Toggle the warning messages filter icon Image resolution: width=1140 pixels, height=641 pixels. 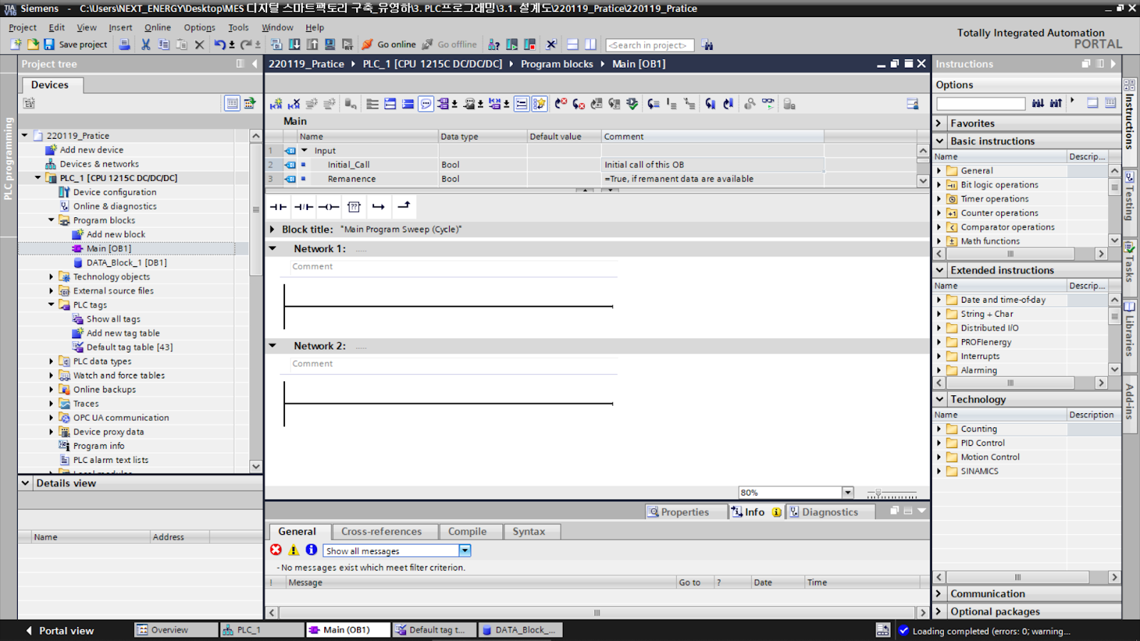294,550
